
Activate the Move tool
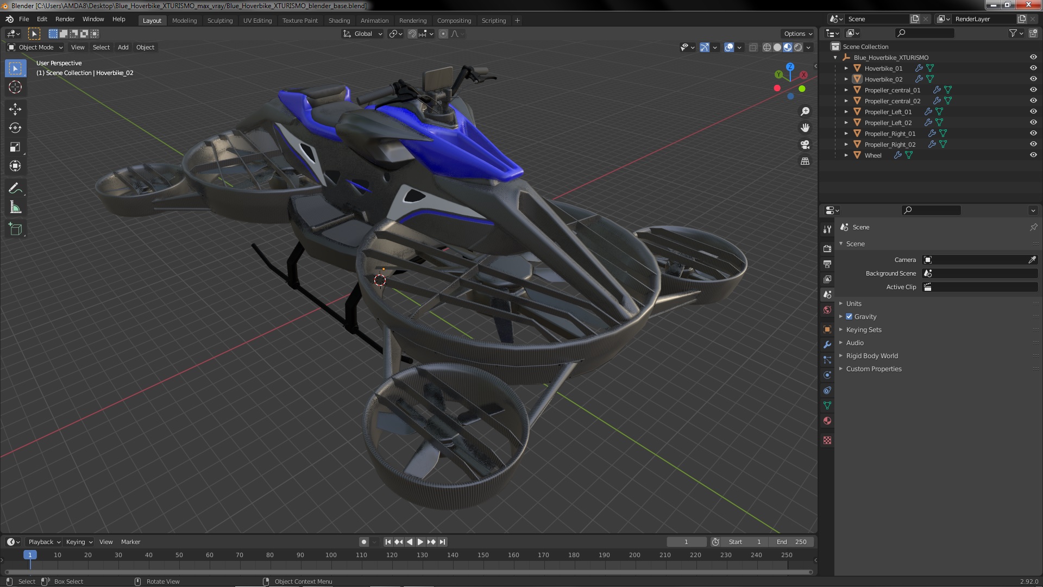[x=15, y=109]
